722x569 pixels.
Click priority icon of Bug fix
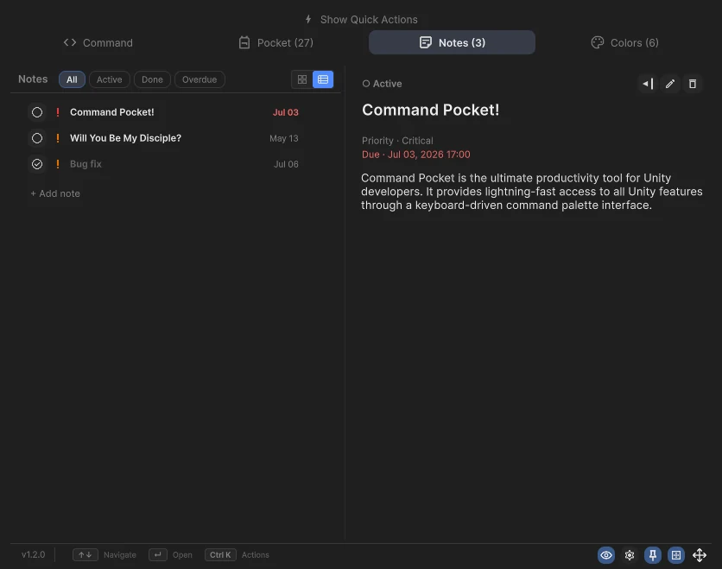pos(58,164)
